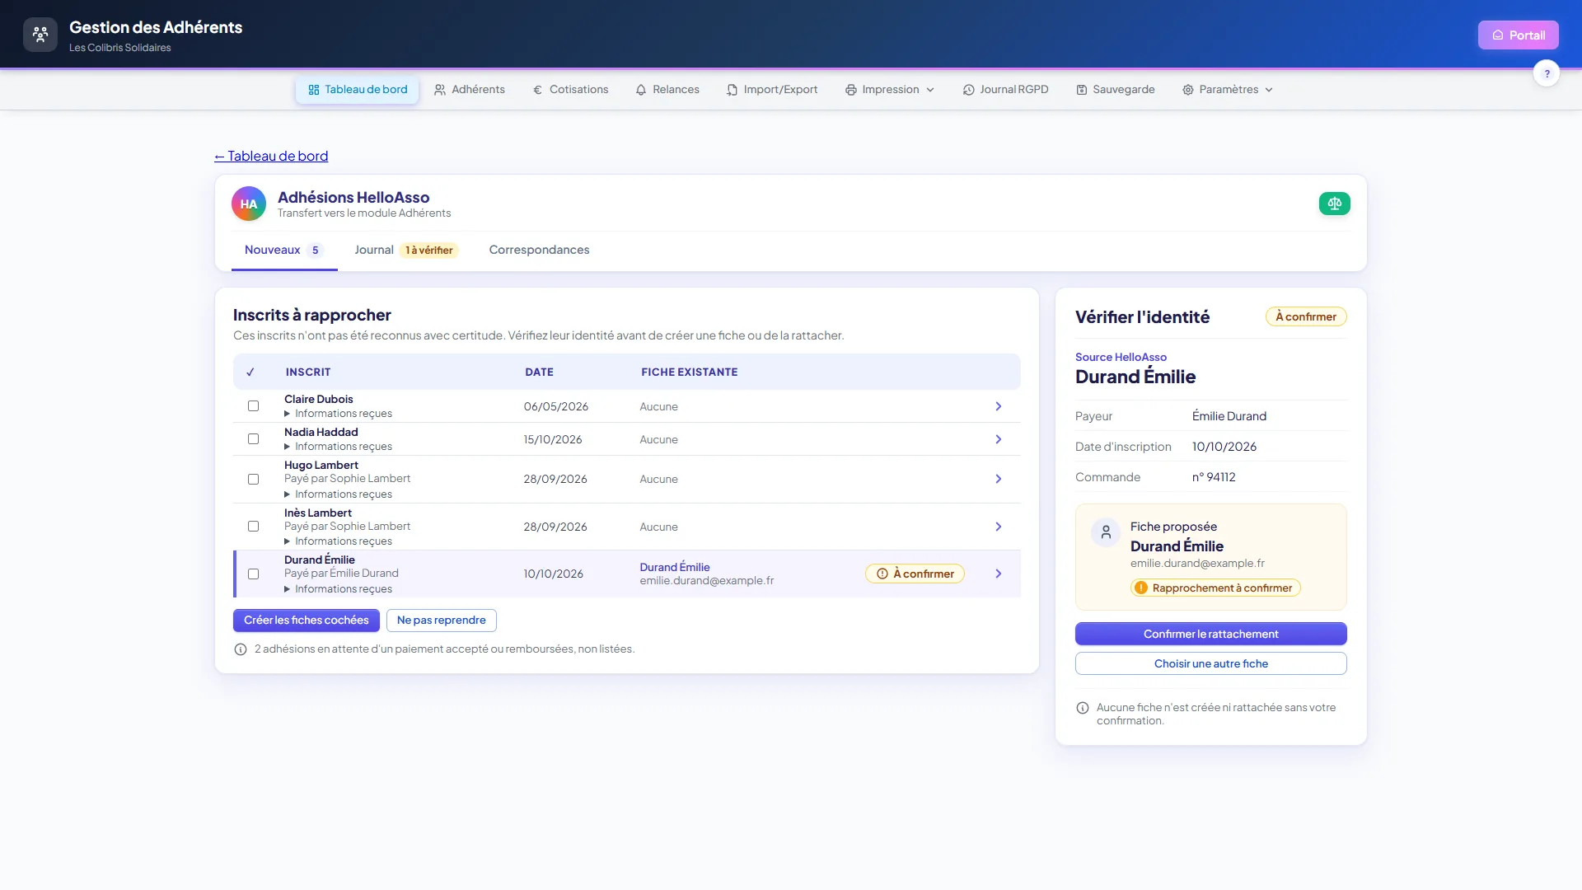This screenshot has height=890, width=1582.
Task: Open the Cotisations menu item
Action: click(570, 90)
